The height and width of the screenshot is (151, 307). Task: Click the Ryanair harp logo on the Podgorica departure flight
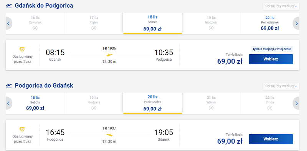pyautogui.click(x=22, y=130)
